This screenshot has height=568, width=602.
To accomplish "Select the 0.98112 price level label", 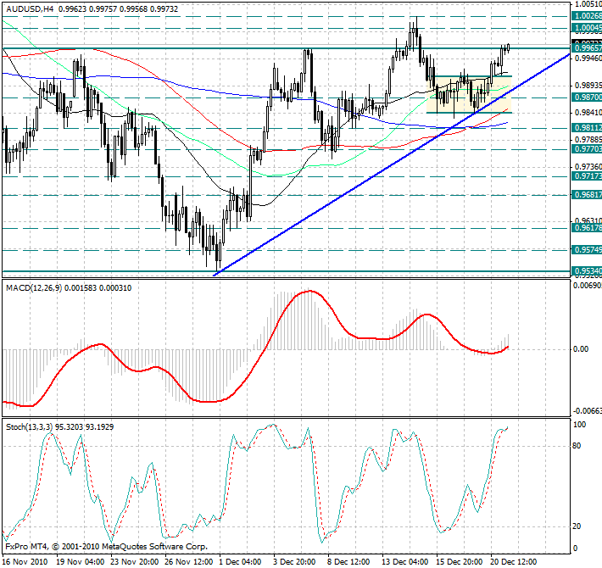I will coord(587,128).
